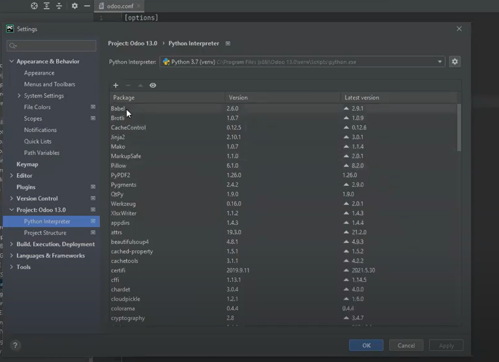Collapse the Project: Odoo 13.0 section
This screenshot has width=499, height=362.
[12, 210]
